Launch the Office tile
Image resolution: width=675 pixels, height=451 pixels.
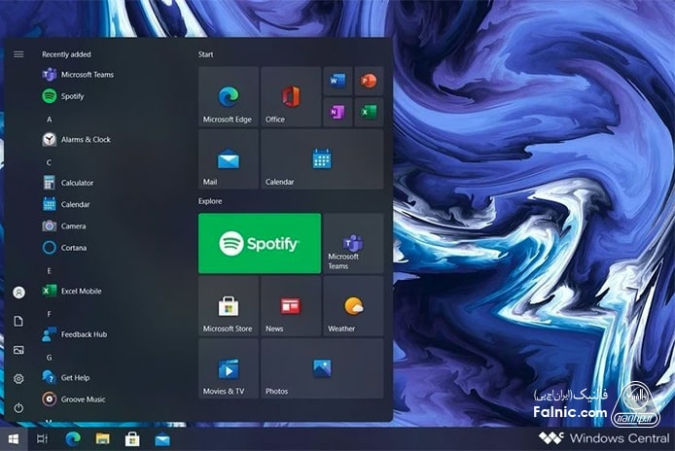coord(290,97)
